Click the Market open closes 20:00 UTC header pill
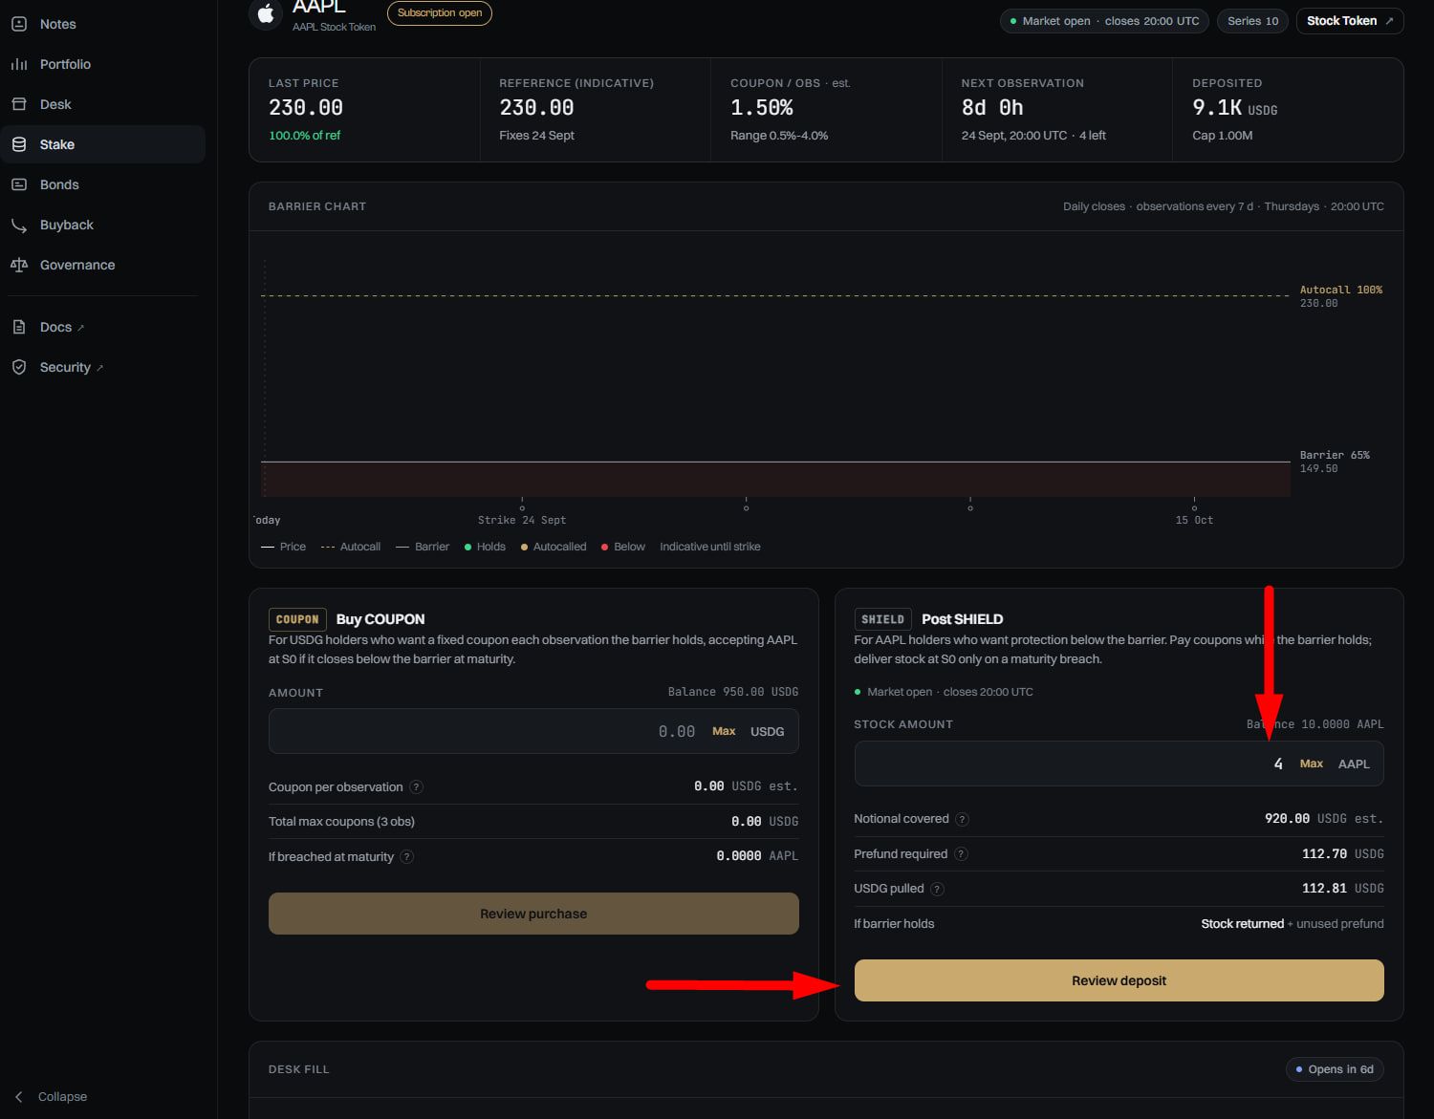 pos(1104,21)
